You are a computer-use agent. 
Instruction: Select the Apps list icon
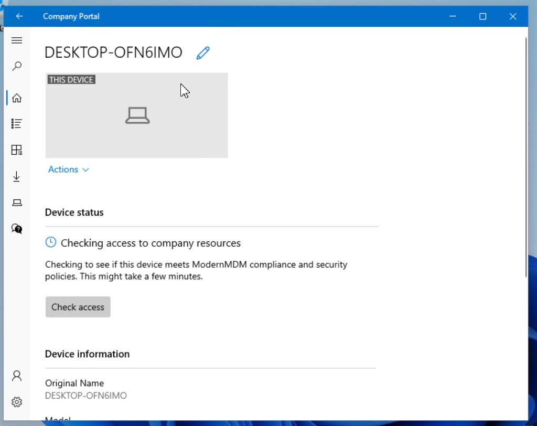[x=17, y=124]
